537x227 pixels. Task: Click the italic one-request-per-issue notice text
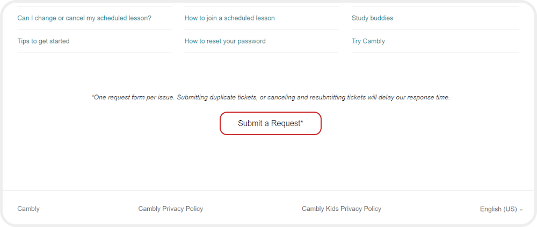(270, 98)
